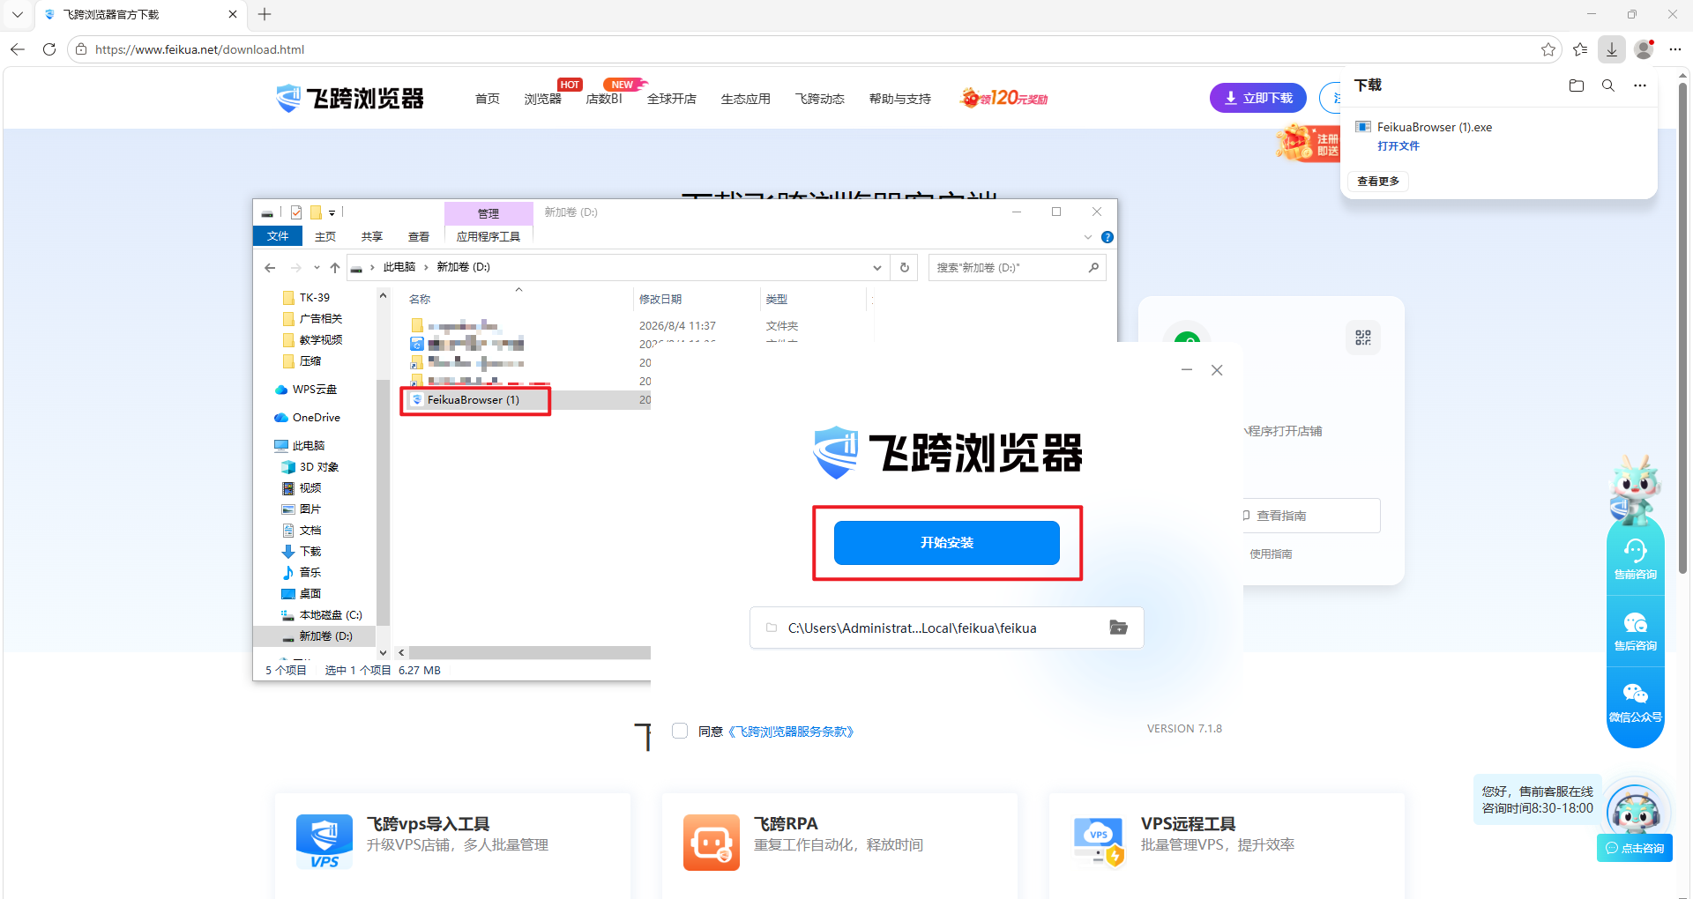Click the 点击咨询 chat button
Screen dimensions: 1693x899
click(x=1635, y=848)
